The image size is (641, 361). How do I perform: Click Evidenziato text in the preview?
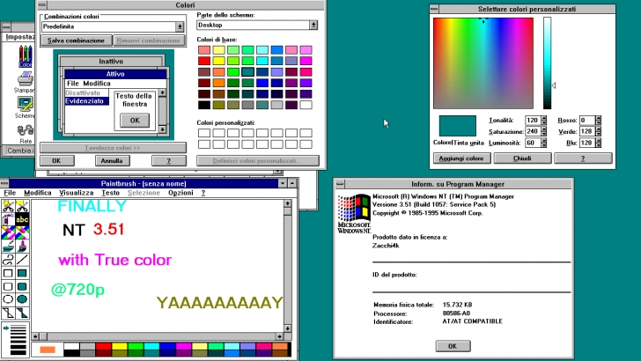(x=85, y=101)
